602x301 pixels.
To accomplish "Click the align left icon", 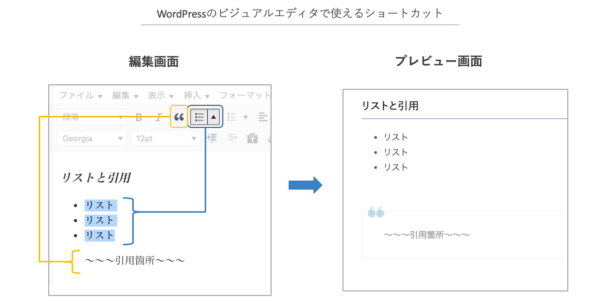I will click(x=263, y=117).
